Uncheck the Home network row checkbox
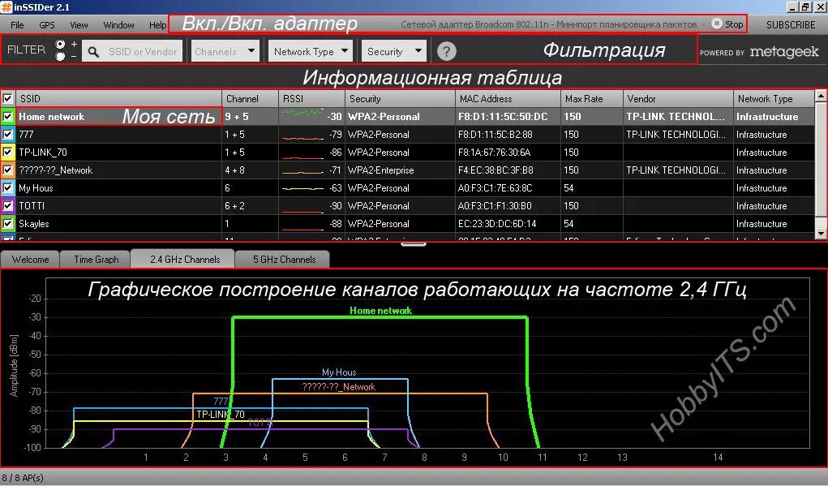The width and height of the screenshot is (828, 486). pos(7,117)
